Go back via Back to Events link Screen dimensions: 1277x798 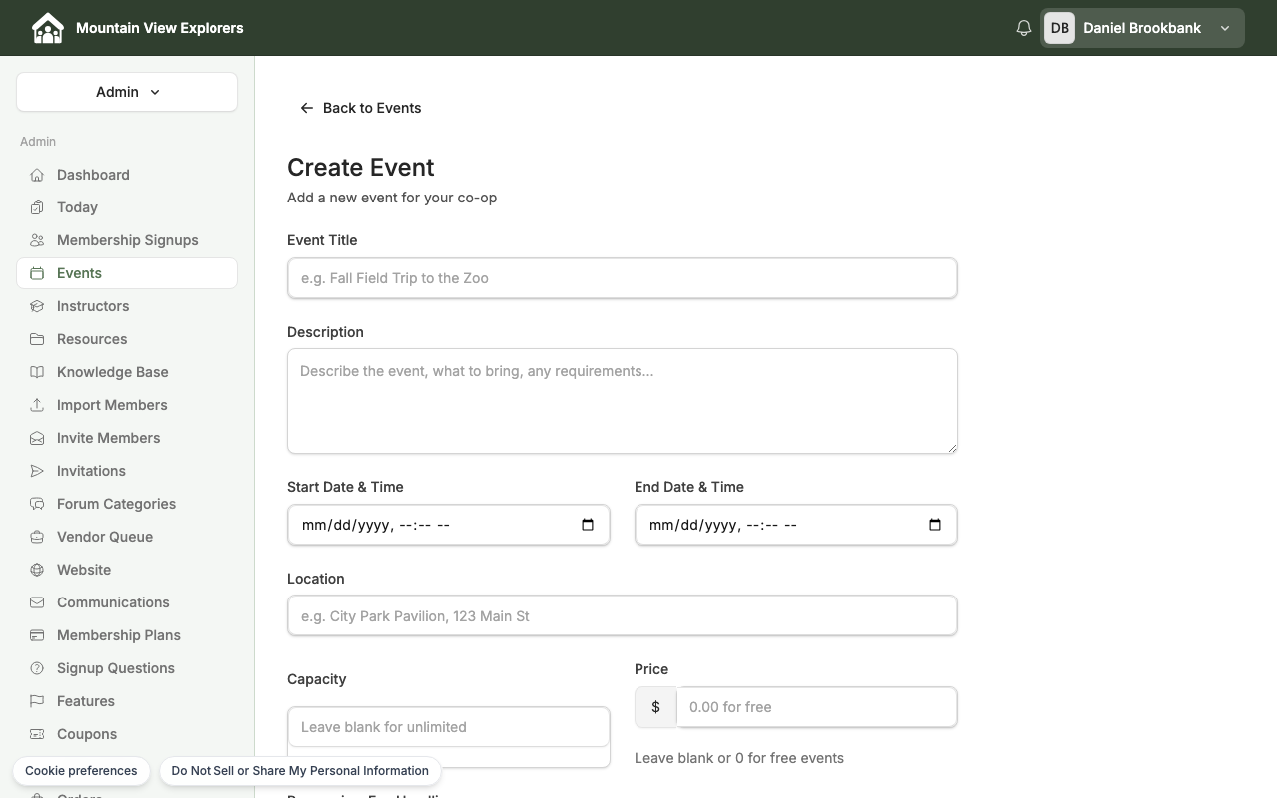point(360,108)
